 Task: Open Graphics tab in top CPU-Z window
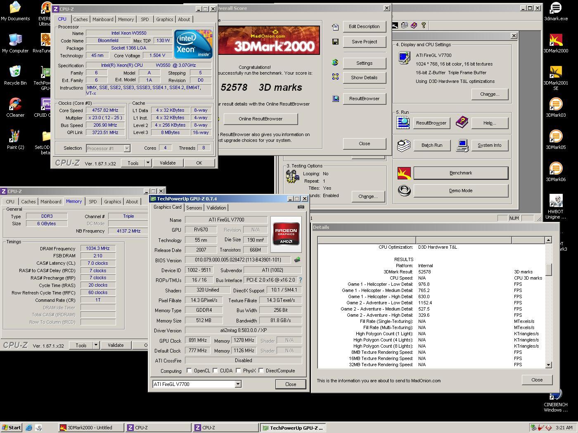coord(164,19)
